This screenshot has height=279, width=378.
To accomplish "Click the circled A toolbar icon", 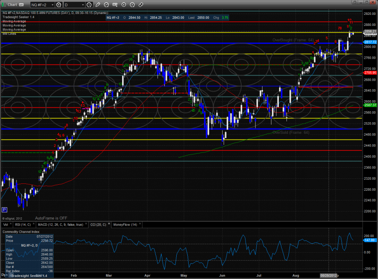I will tap(131, 5).
